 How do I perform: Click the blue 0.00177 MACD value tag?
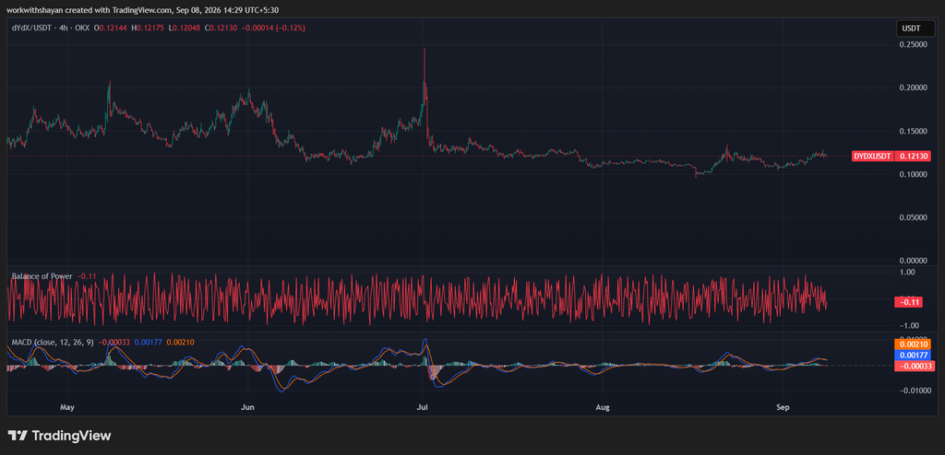pos(913,356)
